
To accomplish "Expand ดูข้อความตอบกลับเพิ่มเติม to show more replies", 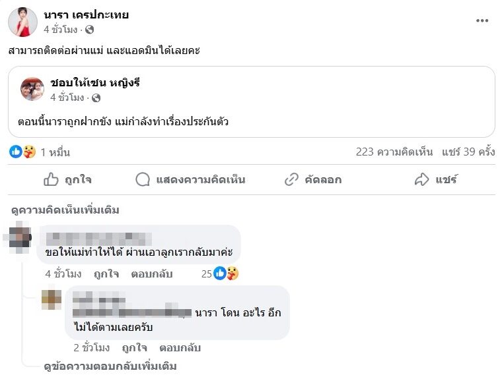I will (111, 366).
